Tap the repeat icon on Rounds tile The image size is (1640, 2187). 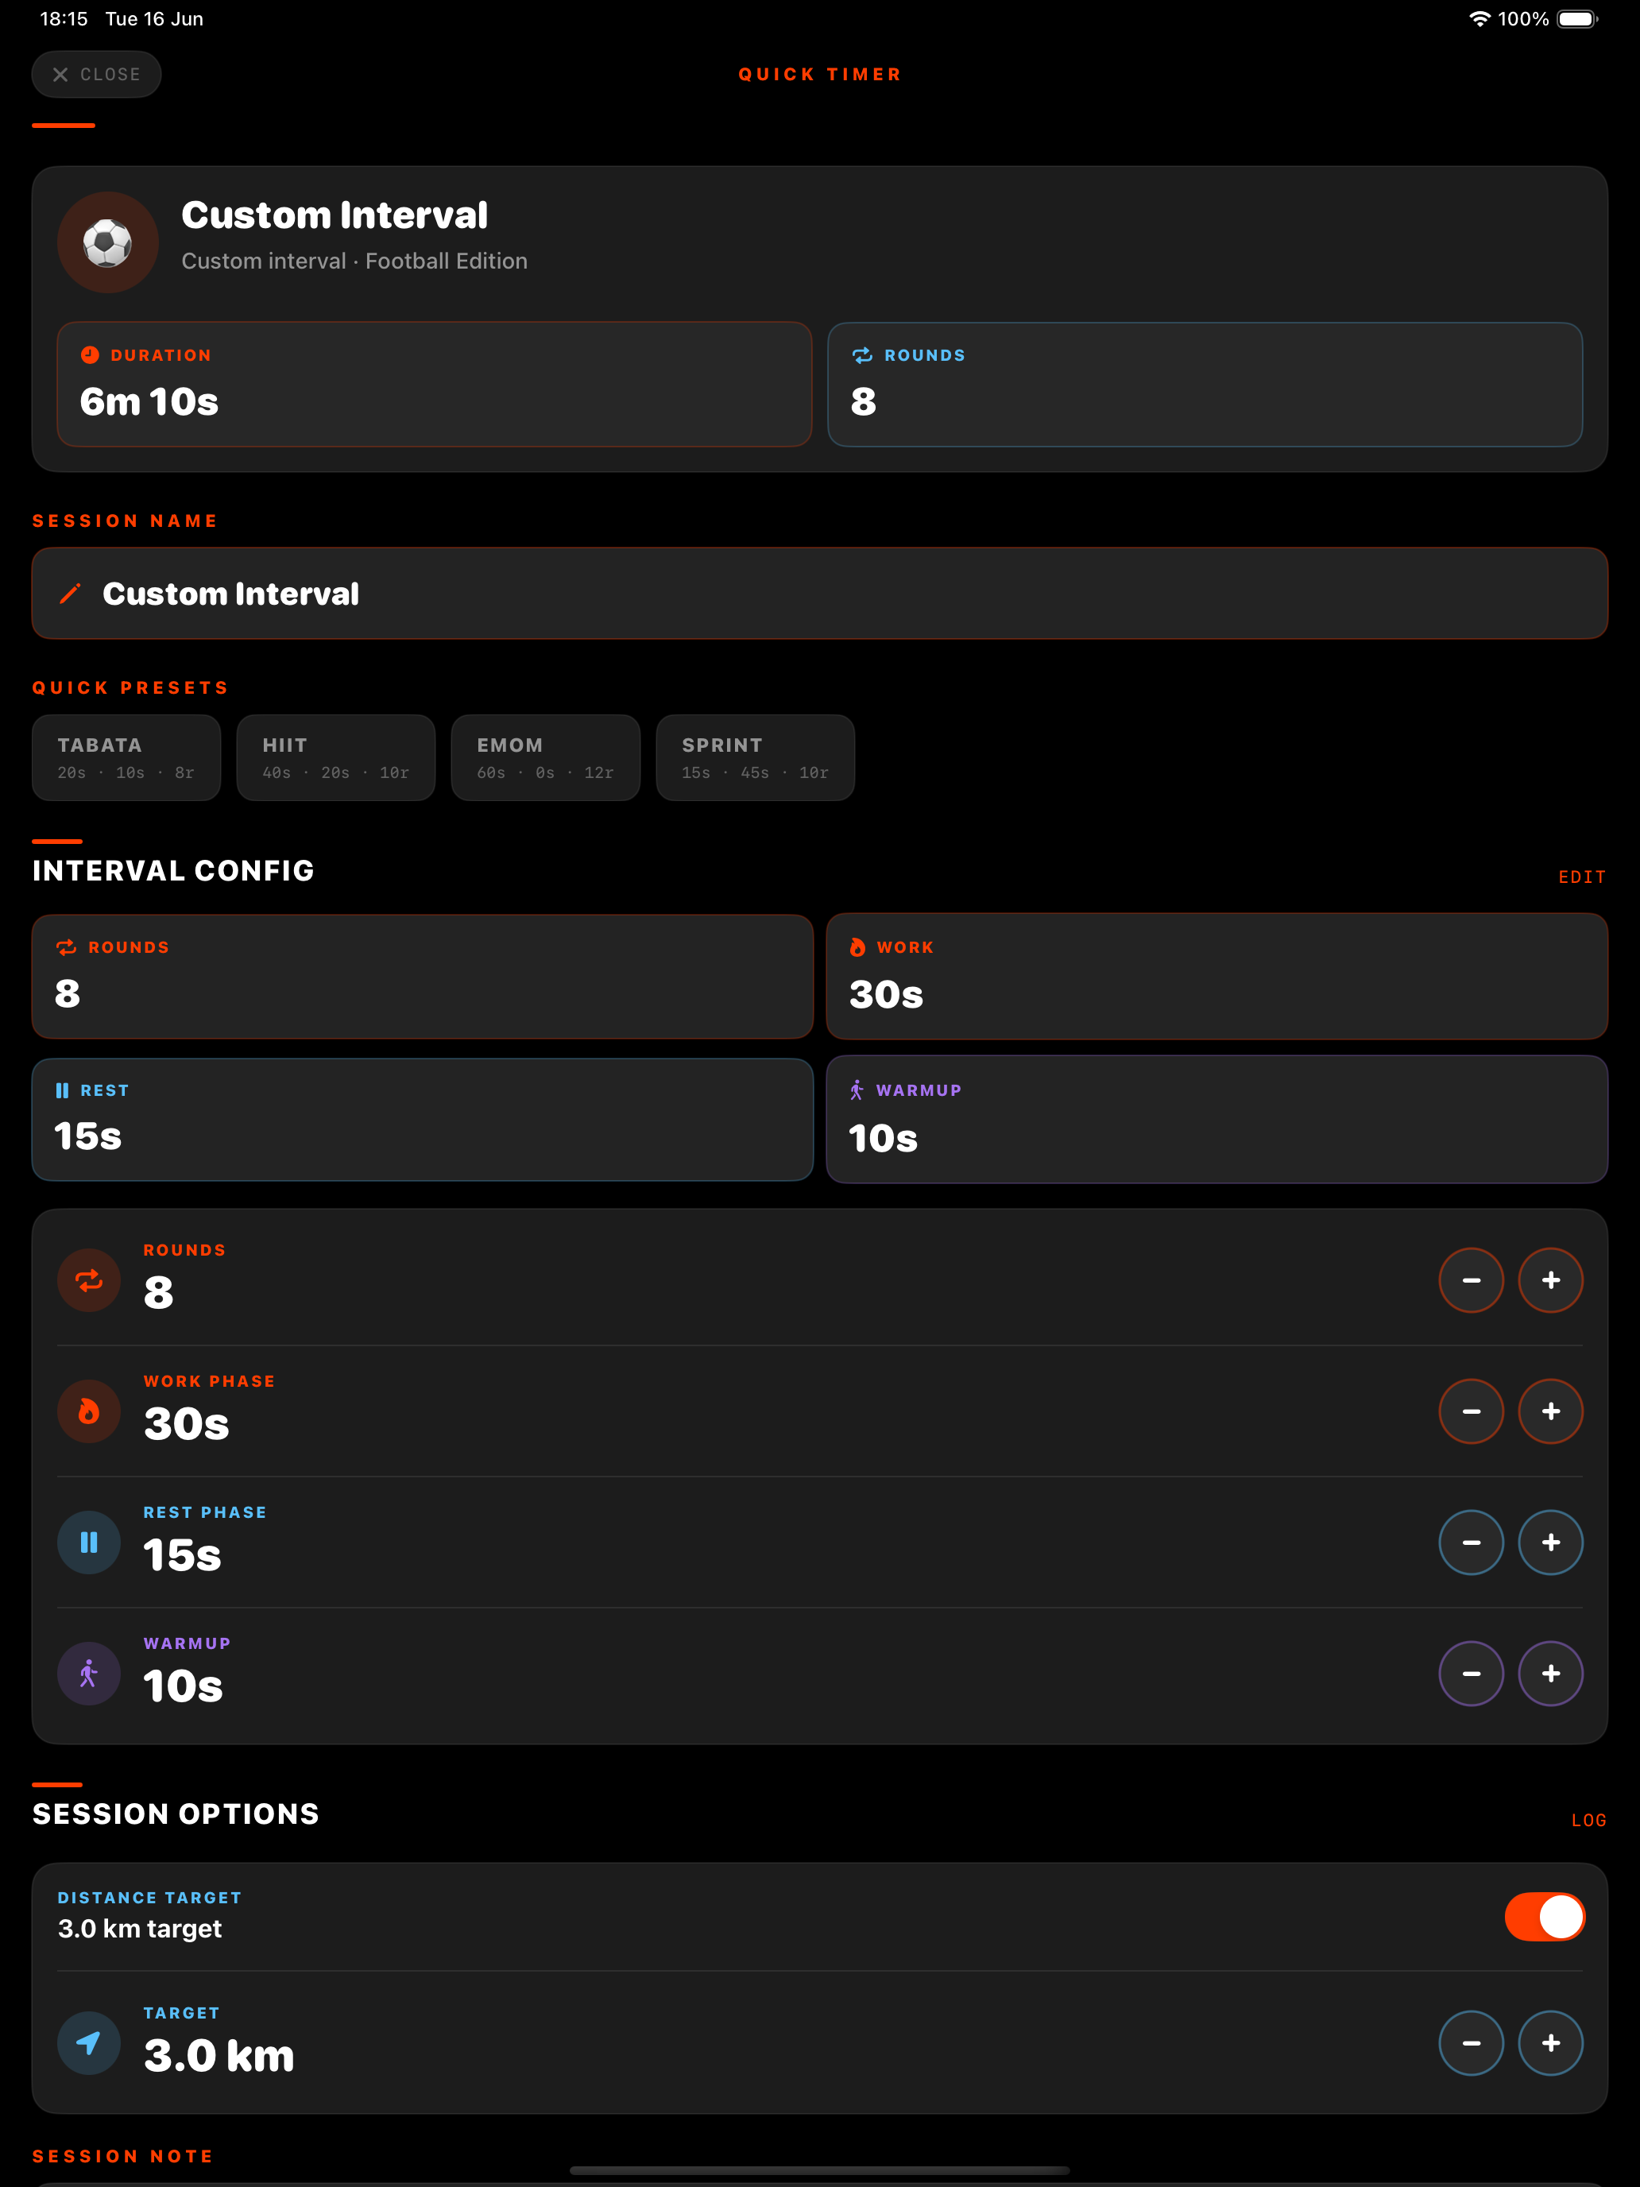(66, 947)
